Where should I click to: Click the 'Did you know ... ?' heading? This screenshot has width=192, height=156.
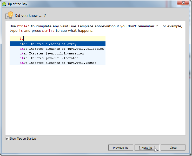click(30, 16)
